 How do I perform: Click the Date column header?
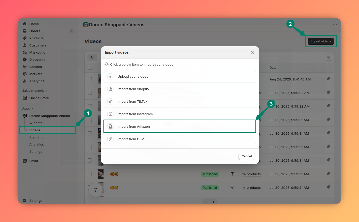(273, 68)
